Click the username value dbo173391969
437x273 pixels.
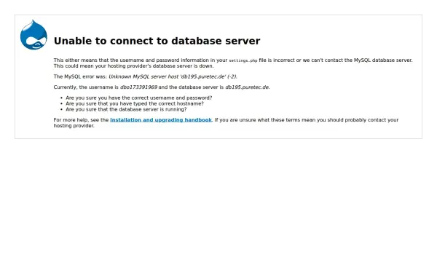[x=138, y=87]
